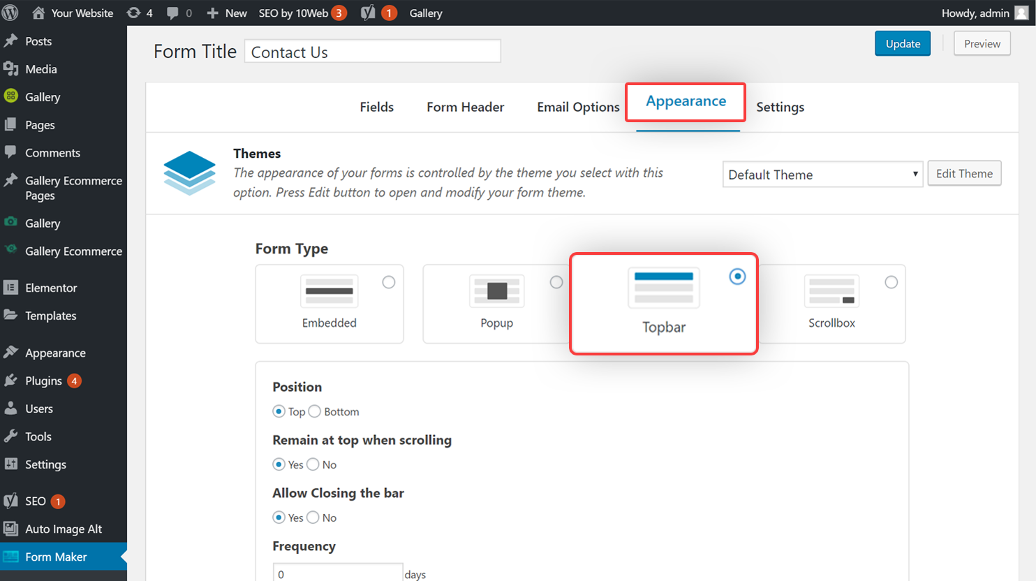Click the Comments icon in sidebar
1036x581 pixels.
10,152
